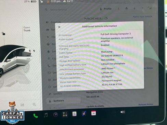Open the Manual notebook icon in dock

(74, 114)
